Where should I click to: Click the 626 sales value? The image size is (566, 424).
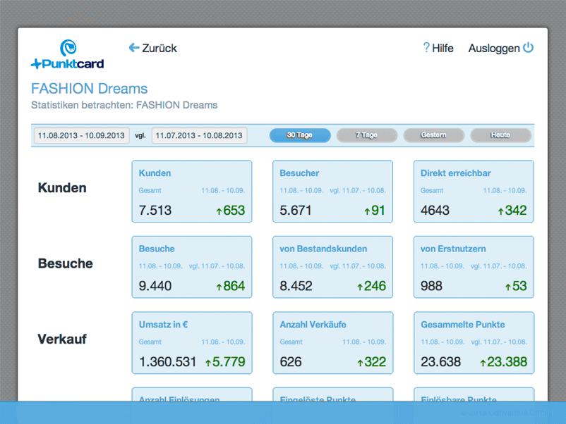[x=291, y=362]
